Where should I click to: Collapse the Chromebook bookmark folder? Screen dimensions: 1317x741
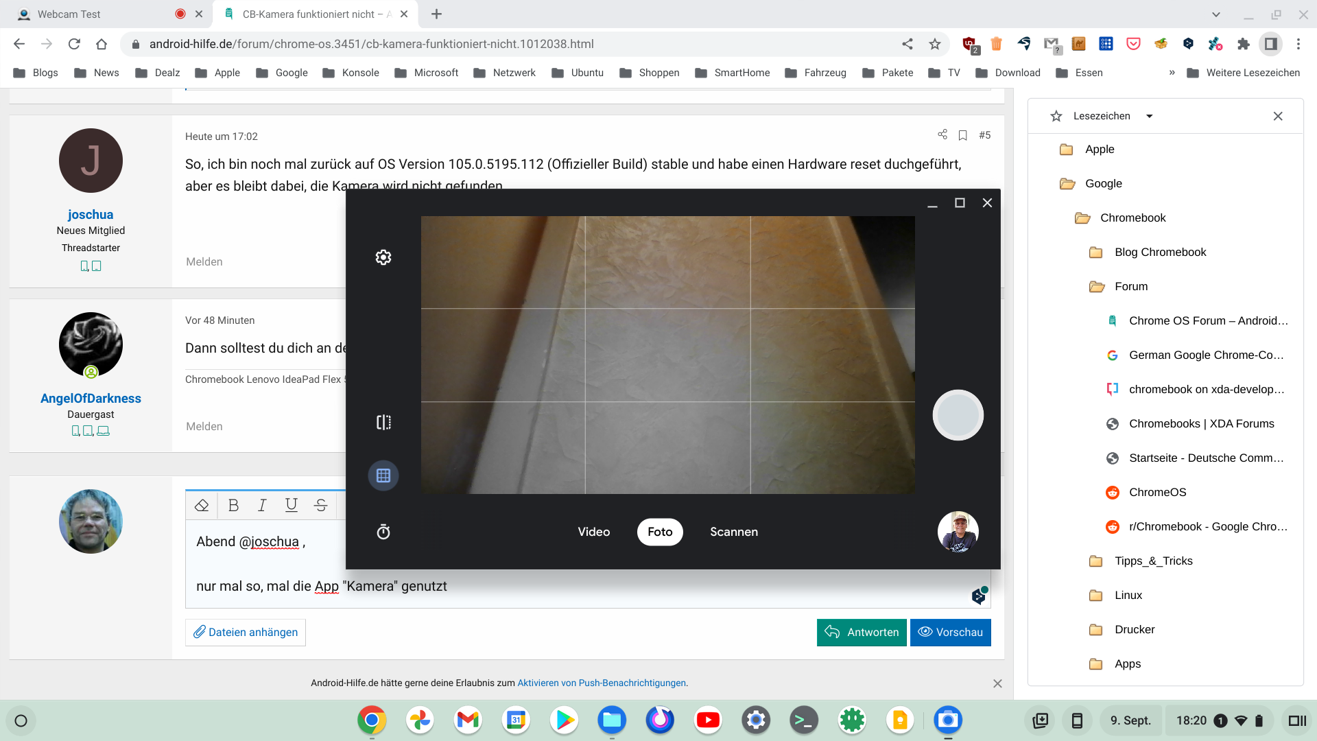pos(1132,218)
